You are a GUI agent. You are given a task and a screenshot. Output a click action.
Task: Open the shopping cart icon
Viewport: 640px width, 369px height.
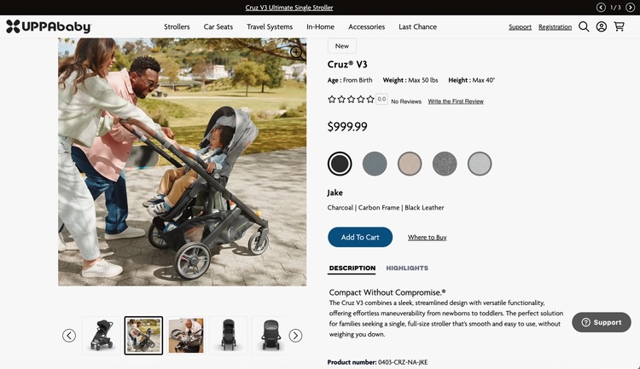pyautogui.click(x=620, y=26)
